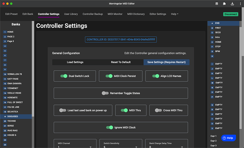Open the three-dot browser menu
244x148 pixels.
(239, 4)
